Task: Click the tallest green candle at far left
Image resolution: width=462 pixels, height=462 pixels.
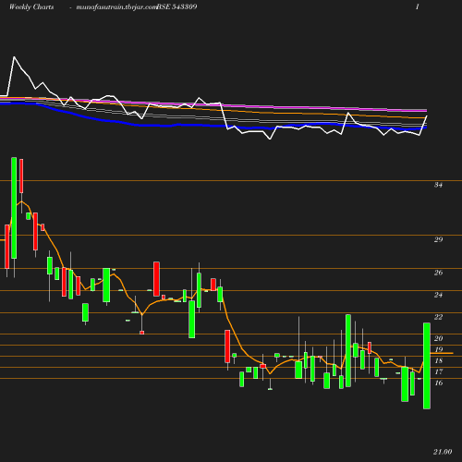Action: [14, 208]
